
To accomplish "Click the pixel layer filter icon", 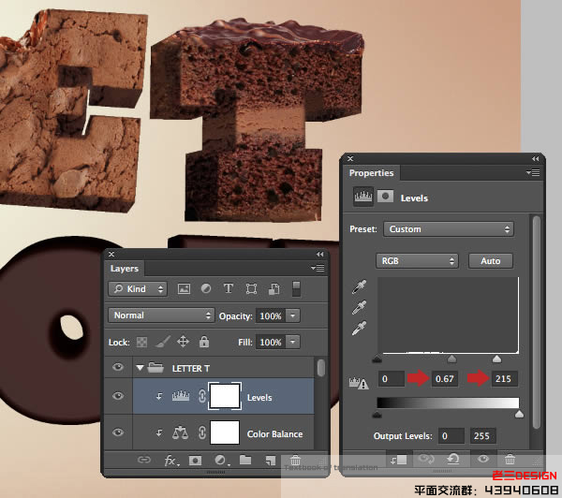I will click(184, 289).
